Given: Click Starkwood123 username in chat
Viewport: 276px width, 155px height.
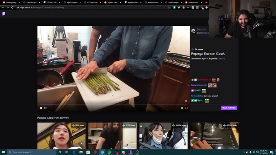Looking at the screenshot, I should pyautogui.click(x=204, y=80).
